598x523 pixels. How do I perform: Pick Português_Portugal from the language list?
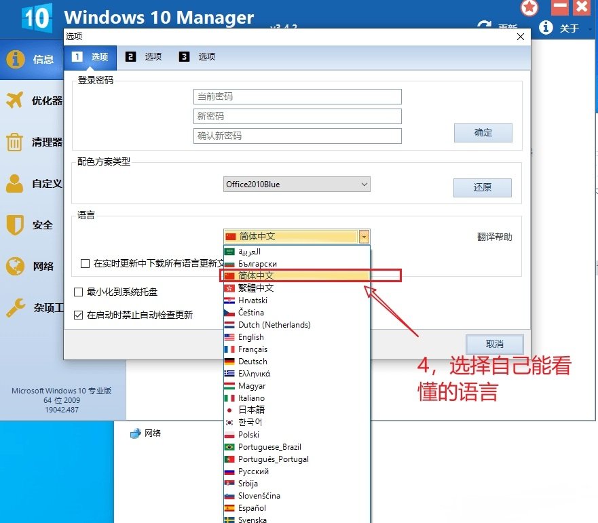point(297,459)
